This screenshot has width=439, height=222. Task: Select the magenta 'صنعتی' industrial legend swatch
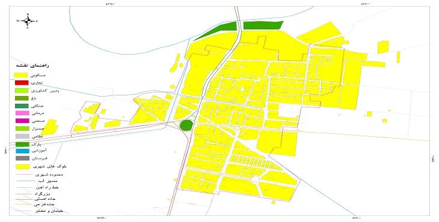pyautogui.click(x=22, y=121)
